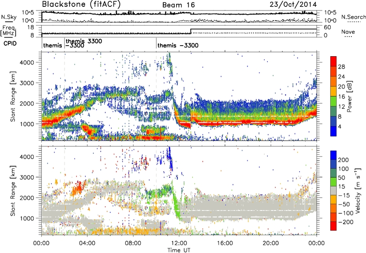The height and width of the screenshot is (253, 366).
Task: Click the 12:00 time axis tick label
Action: tap(179, 243)
